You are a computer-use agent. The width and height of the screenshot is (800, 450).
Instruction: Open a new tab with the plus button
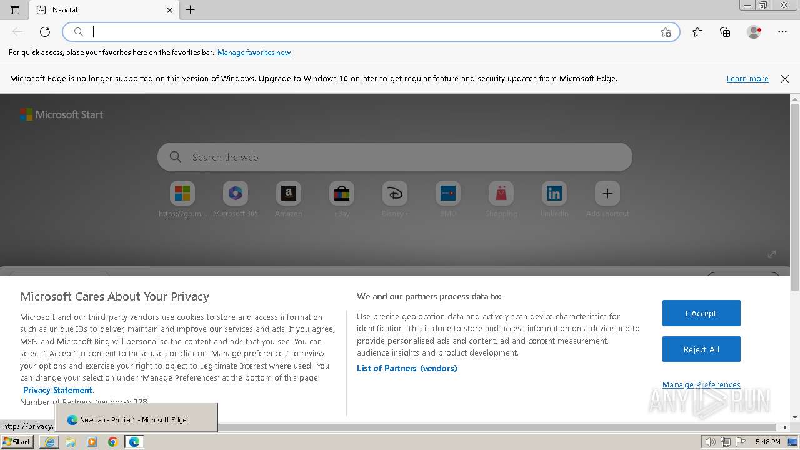pos(191,10)
